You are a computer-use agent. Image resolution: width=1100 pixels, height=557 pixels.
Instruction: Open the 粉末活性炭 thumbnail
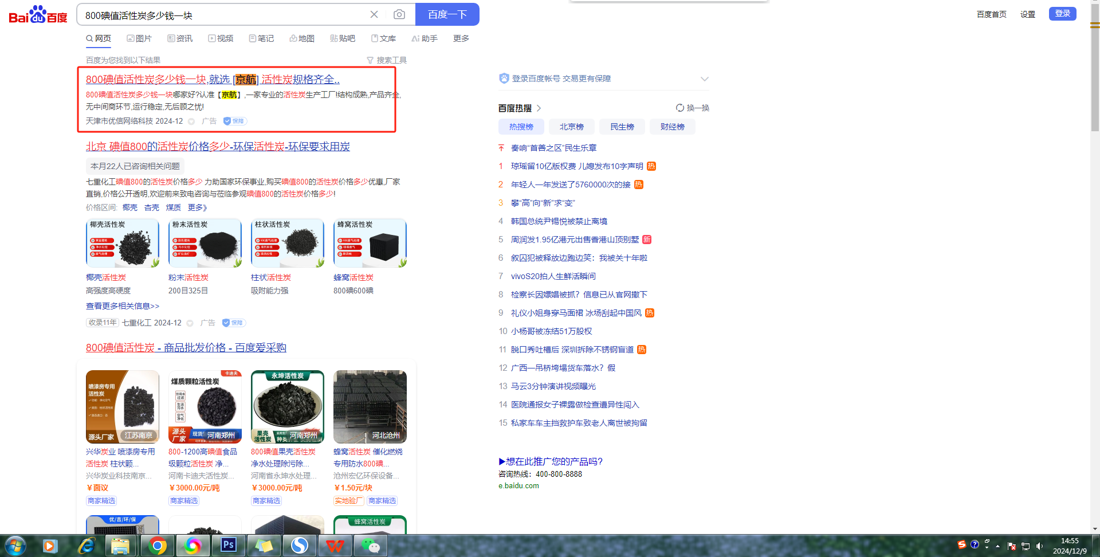click(x=205, y=243)
